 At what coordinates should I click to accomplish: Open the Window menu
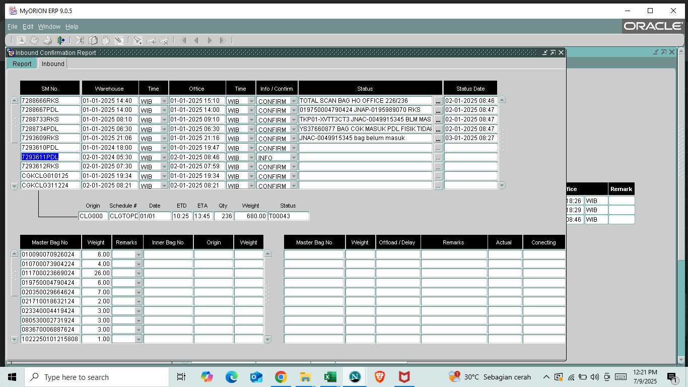pos(49,27)
